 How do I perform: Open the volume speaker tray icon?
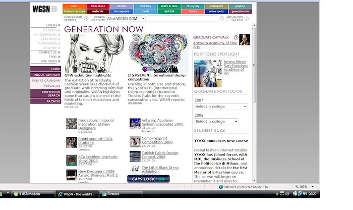[x=305, y=193]
